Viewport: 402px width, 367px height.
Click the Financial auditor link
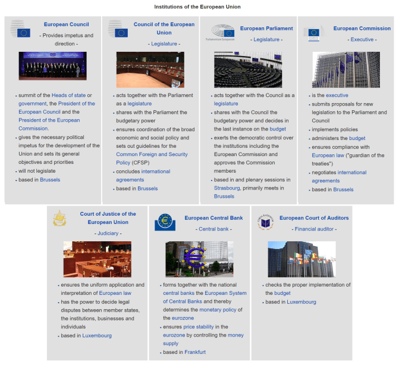tap(315, 229)
